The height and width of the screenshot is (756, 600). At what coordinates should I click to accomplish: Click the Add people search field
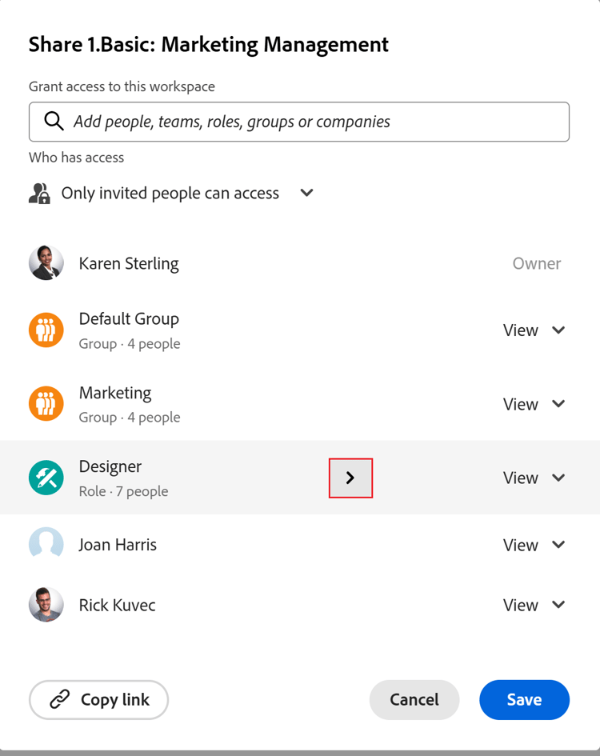click(299, 122)
